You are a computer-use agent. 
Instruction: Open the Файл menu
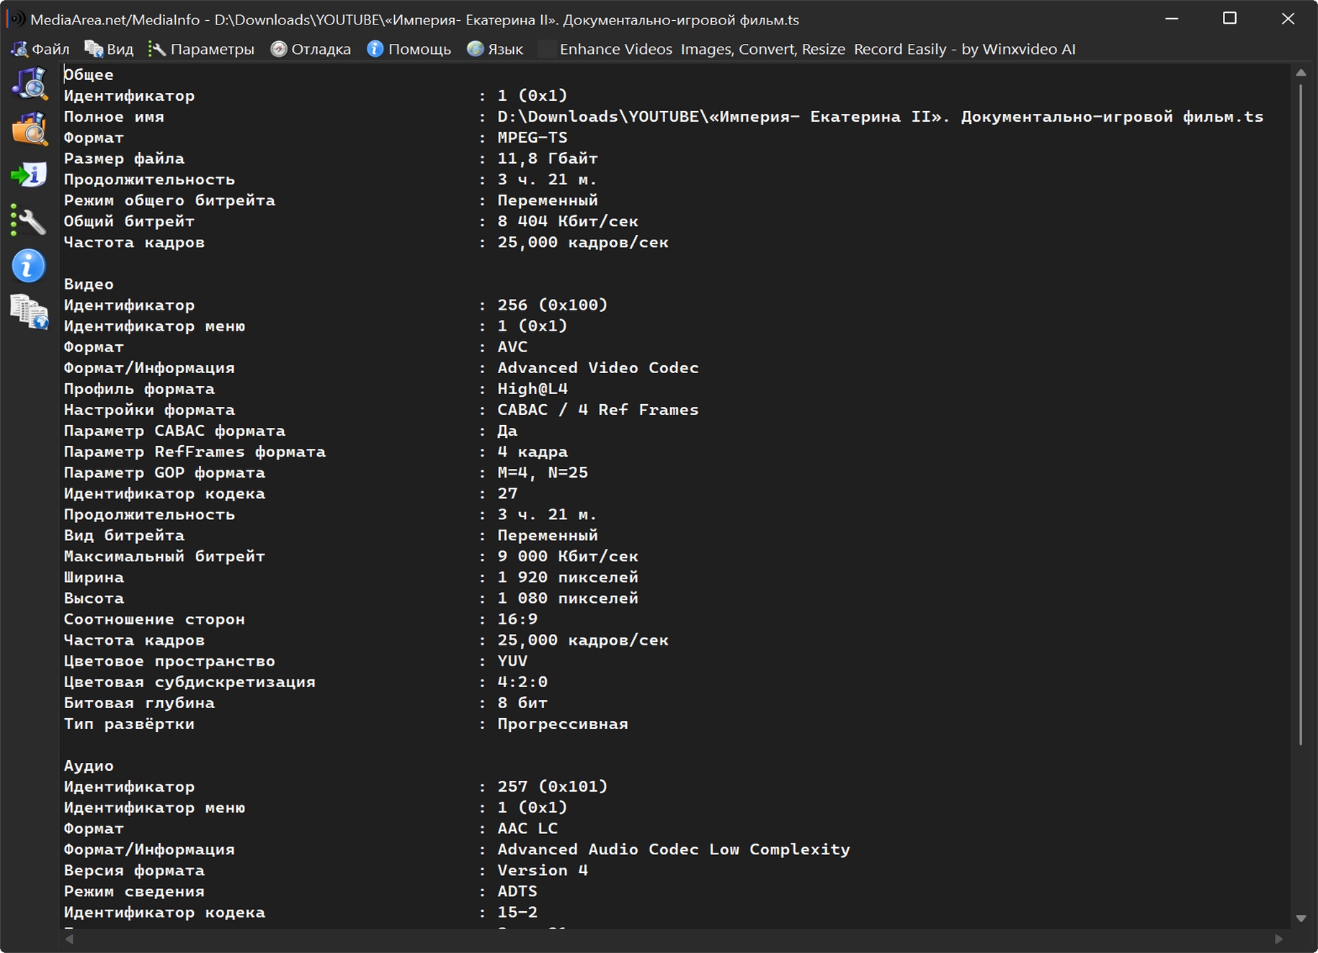click(x=41, y=49)
